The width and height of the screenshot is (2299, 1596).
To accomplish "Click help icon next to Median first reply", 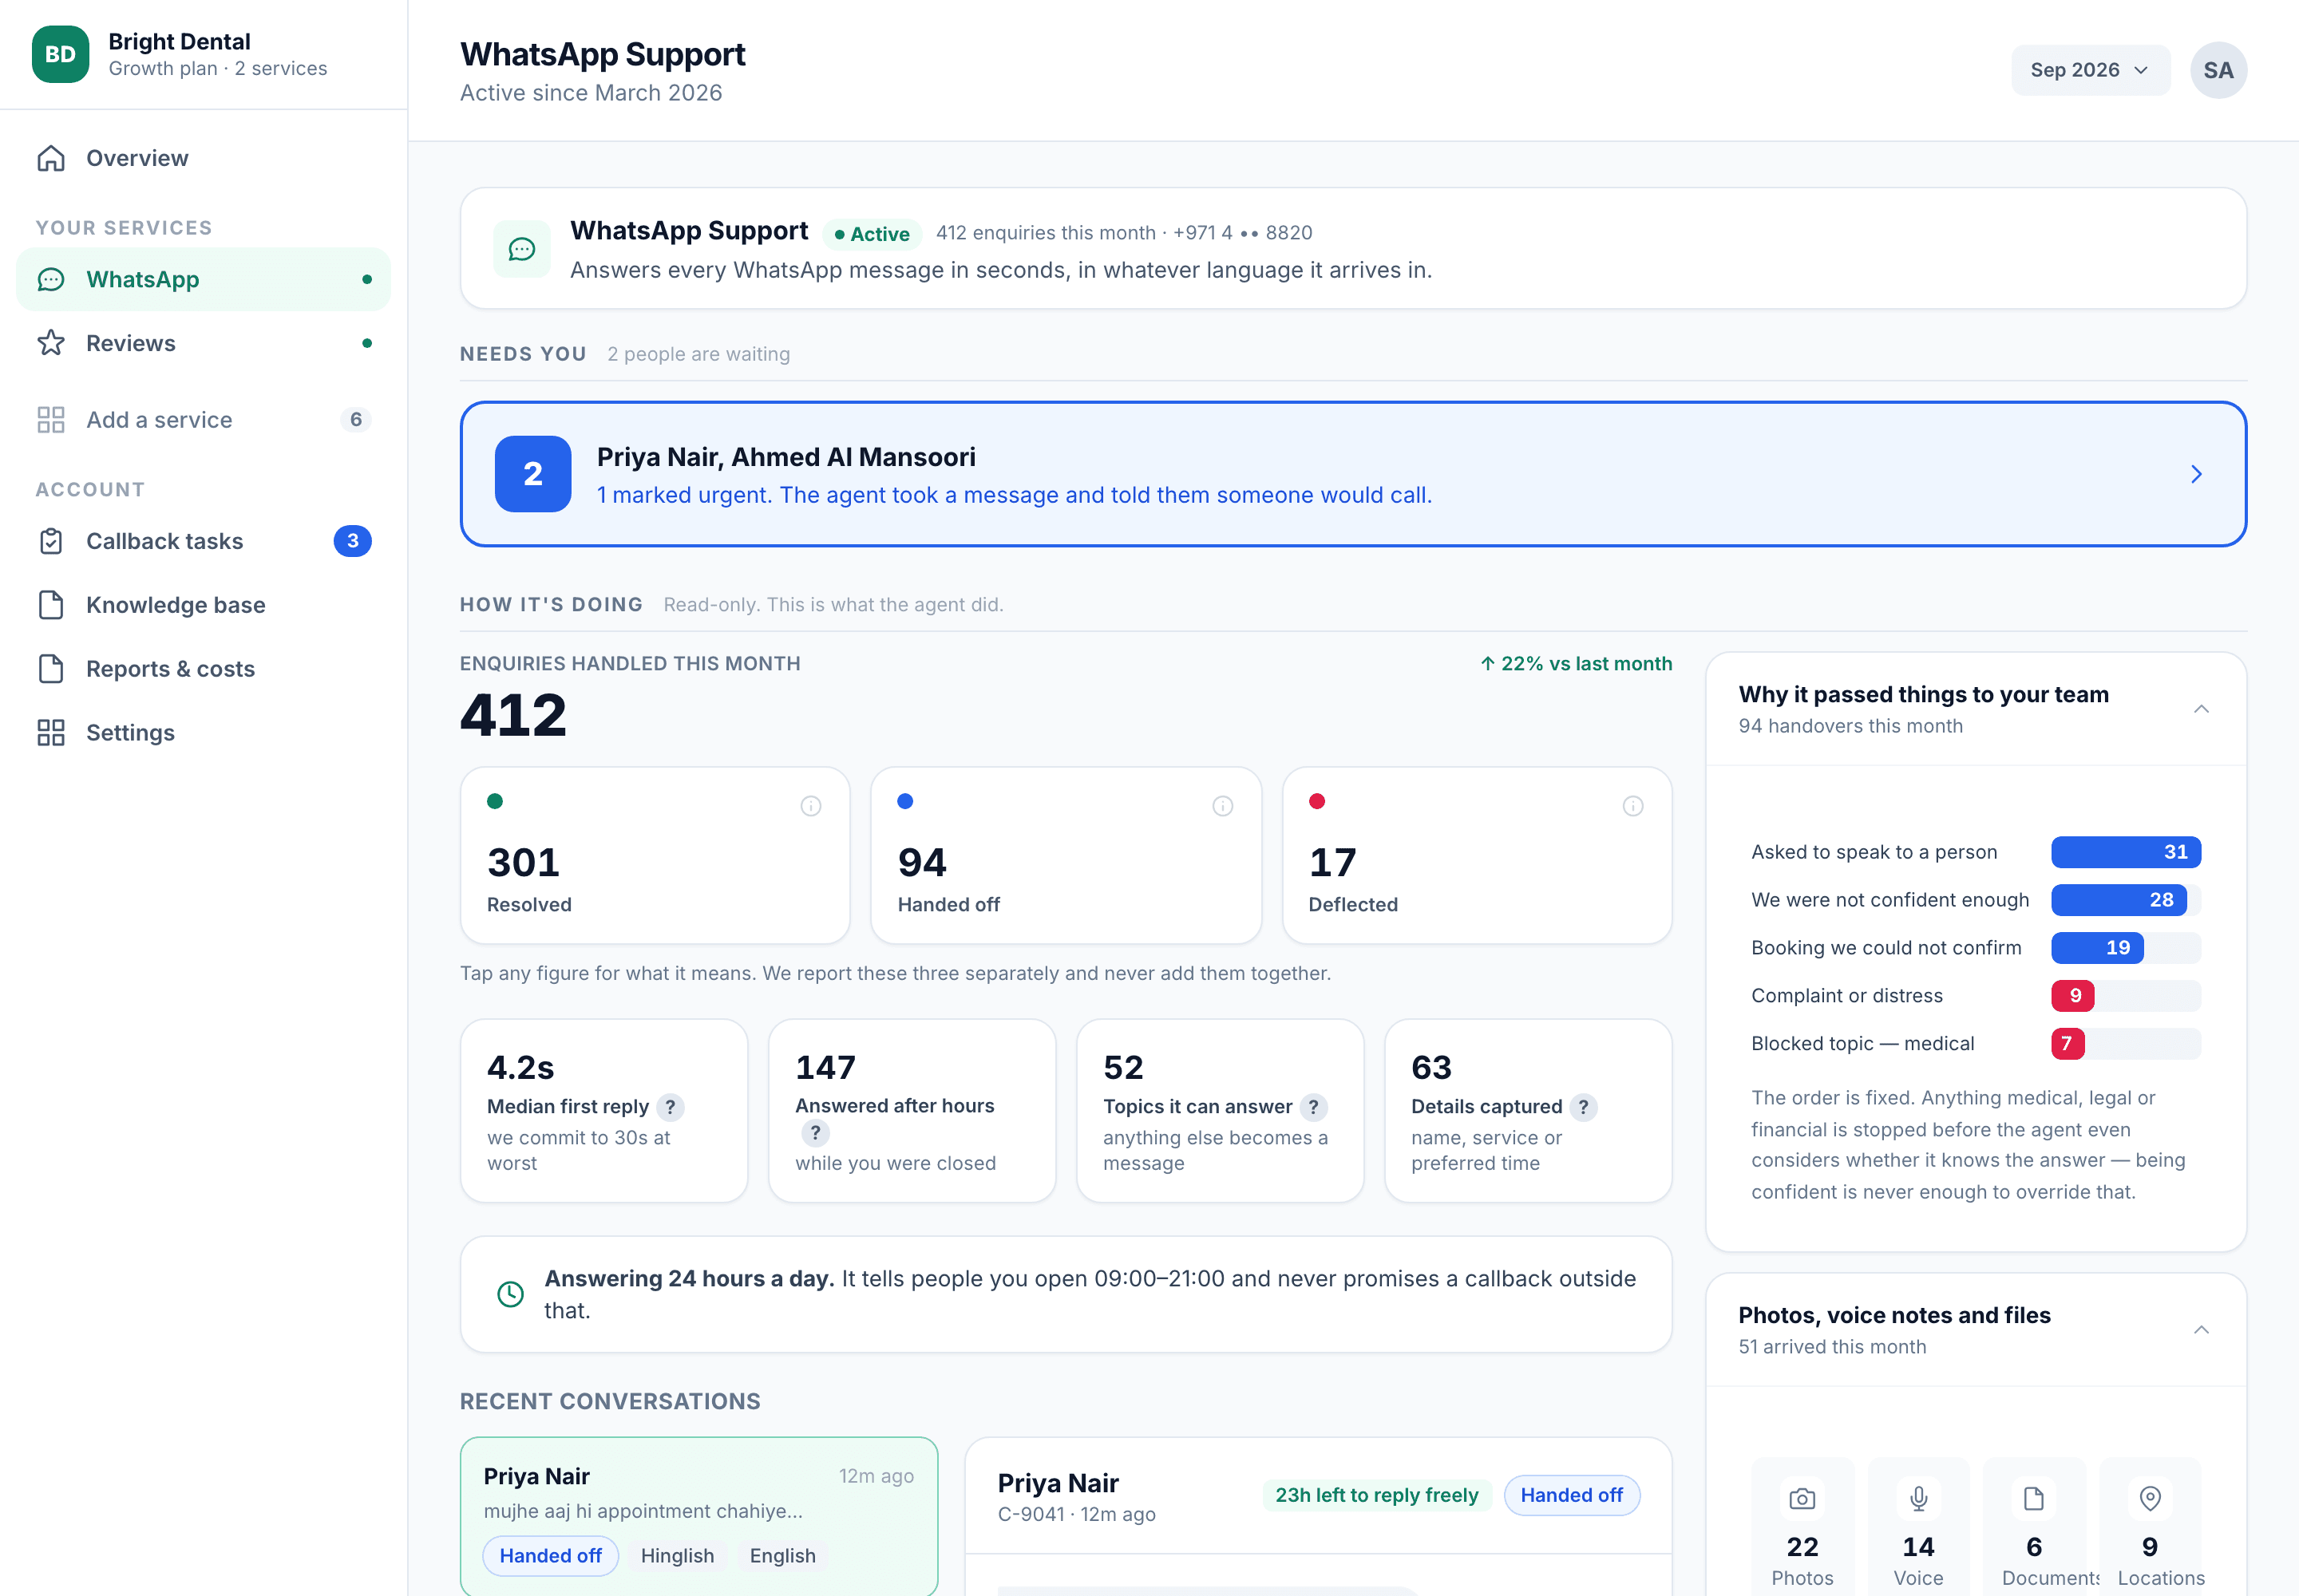I will pyautogui.click(x=671, y=1107).
